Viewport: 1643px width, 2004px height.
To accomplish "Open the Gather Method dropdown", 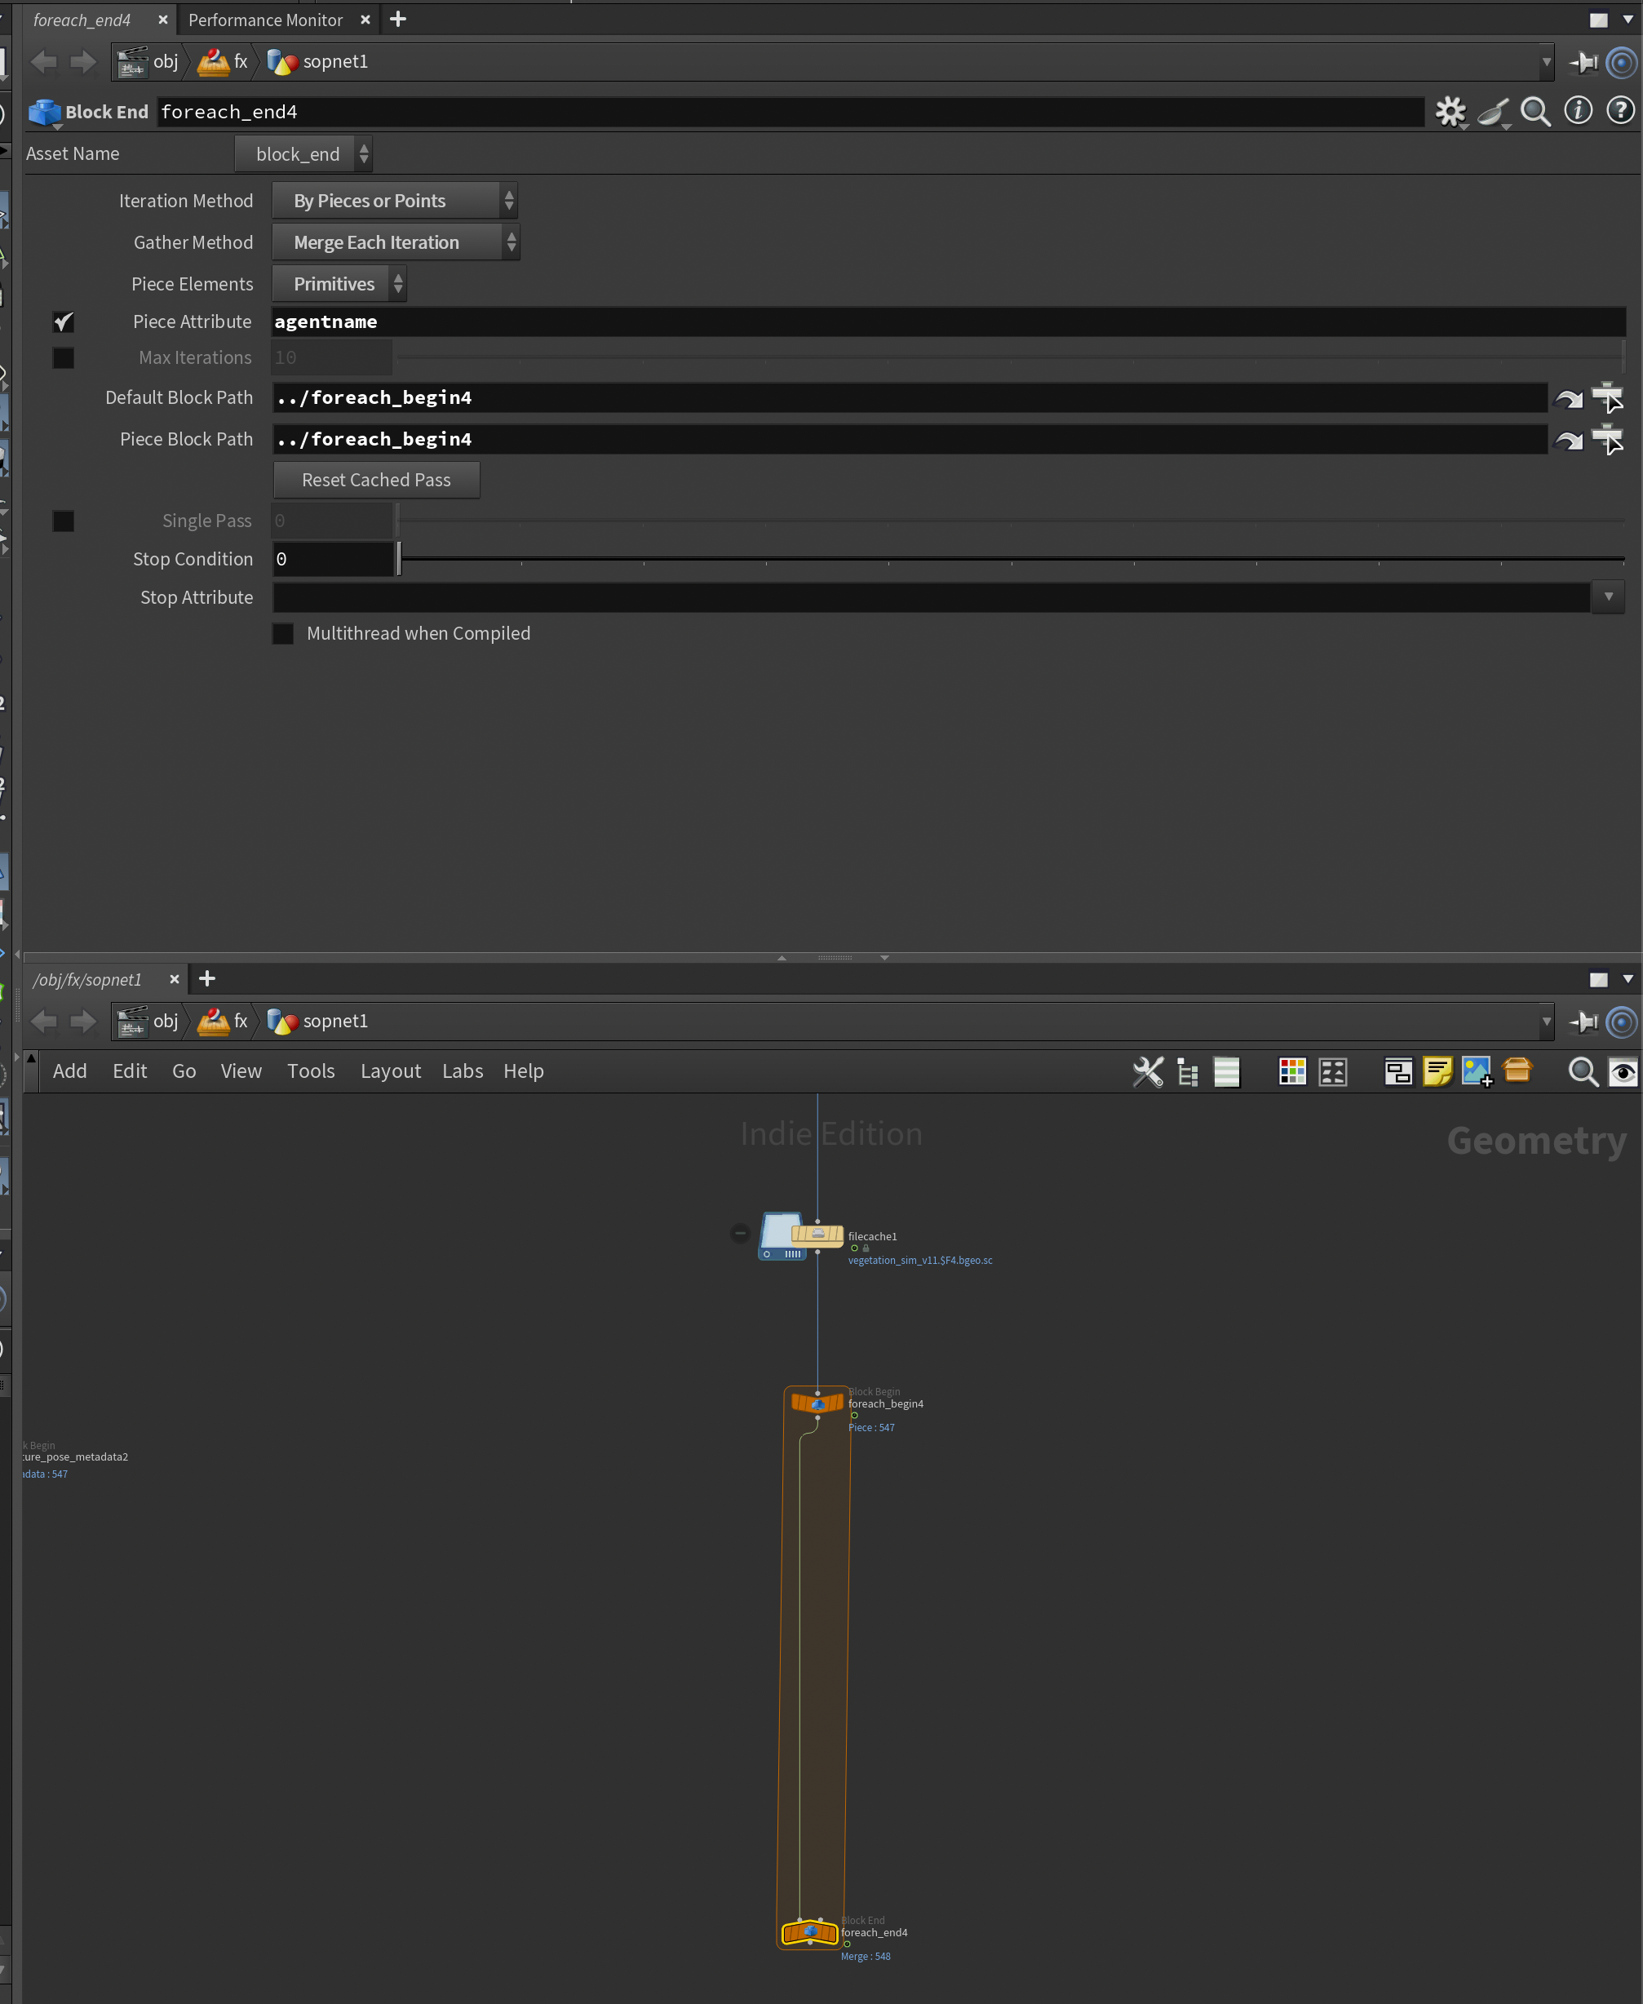I will (396, 242).
